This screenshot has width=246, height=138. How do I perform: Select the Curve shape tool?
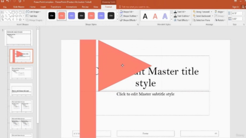(x=10, y=20)
